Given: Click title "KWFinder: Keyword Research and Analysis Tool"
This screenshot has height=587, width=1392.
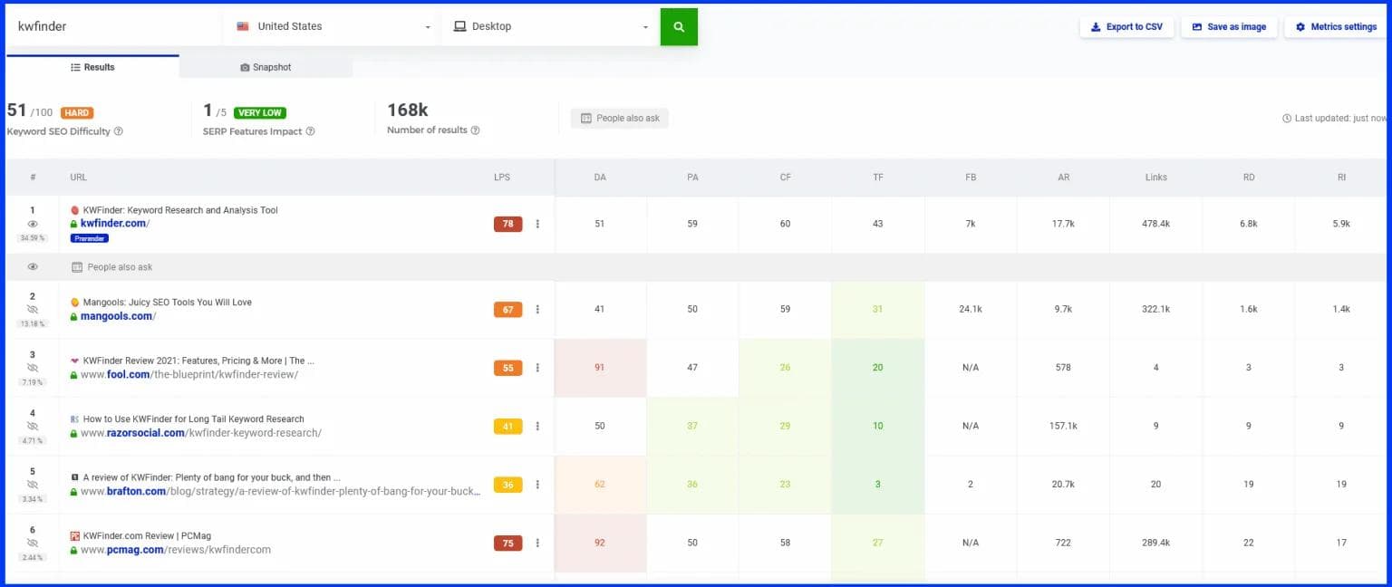Looking at the screenshot, I should [180, 210].
